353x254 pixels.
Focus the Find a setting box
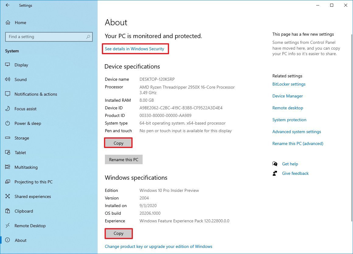(x=49, y=37)
